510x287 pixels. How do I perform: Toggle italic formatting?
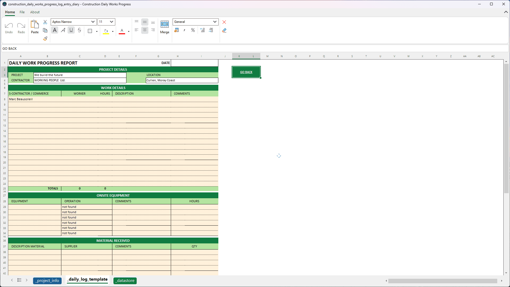click(63, 30)
